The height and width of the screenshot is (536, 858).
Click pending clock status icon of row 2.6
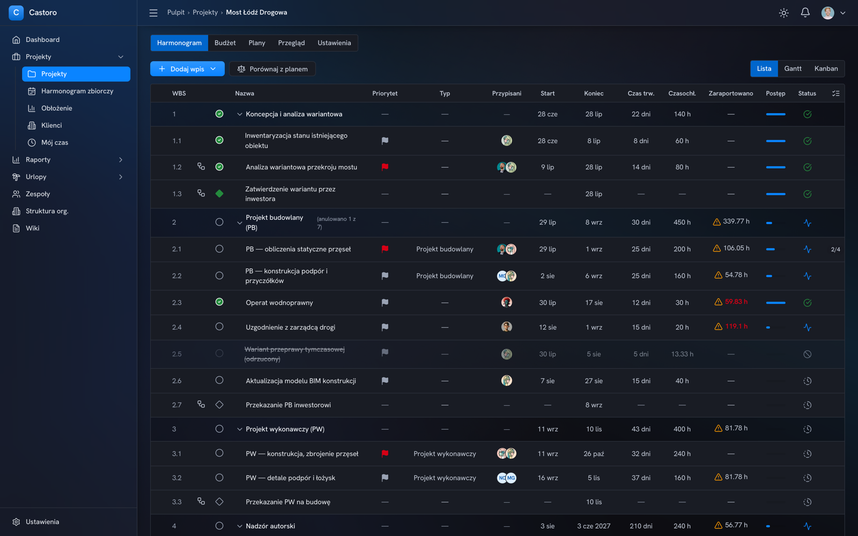(x=807, y=381)
